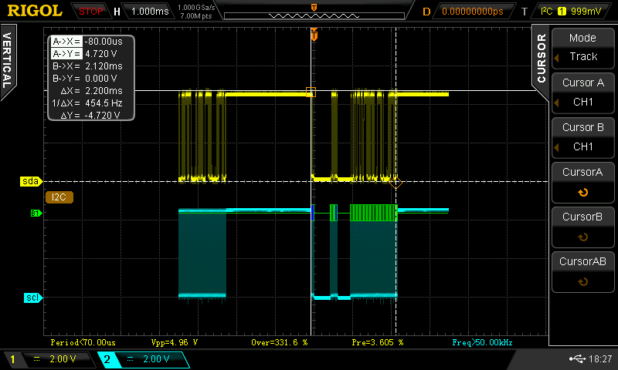This screenshot has height=370, width=618.
Task: Click the yellow sda channel label
Action: click(x=31, y=181)
